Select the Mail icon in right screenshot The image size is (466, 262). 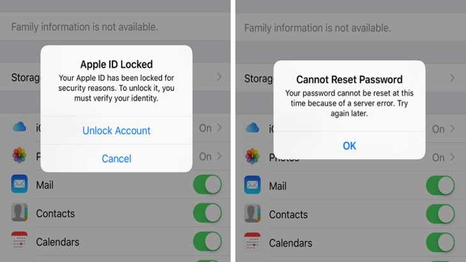pos(252,185)
